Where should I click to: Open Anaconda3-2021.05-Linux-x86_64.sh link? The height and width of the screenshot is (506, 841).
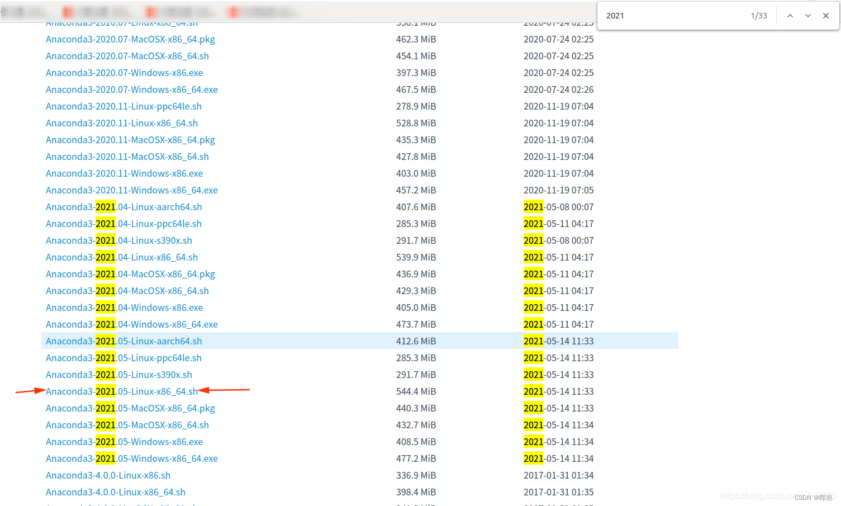point(122,391)
